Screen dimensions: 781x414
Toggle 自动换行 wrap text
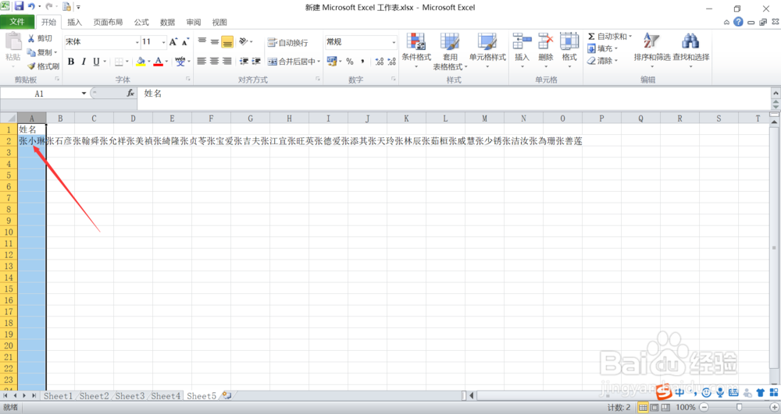[x=287, y=42]
